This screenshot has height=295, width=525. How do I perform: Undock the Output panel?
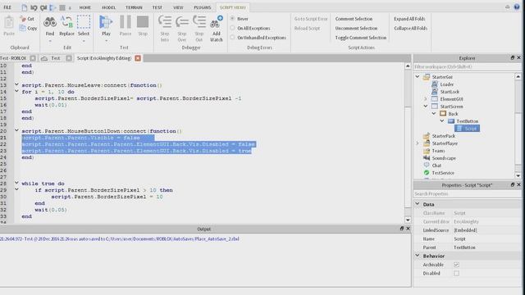[402, 229]
